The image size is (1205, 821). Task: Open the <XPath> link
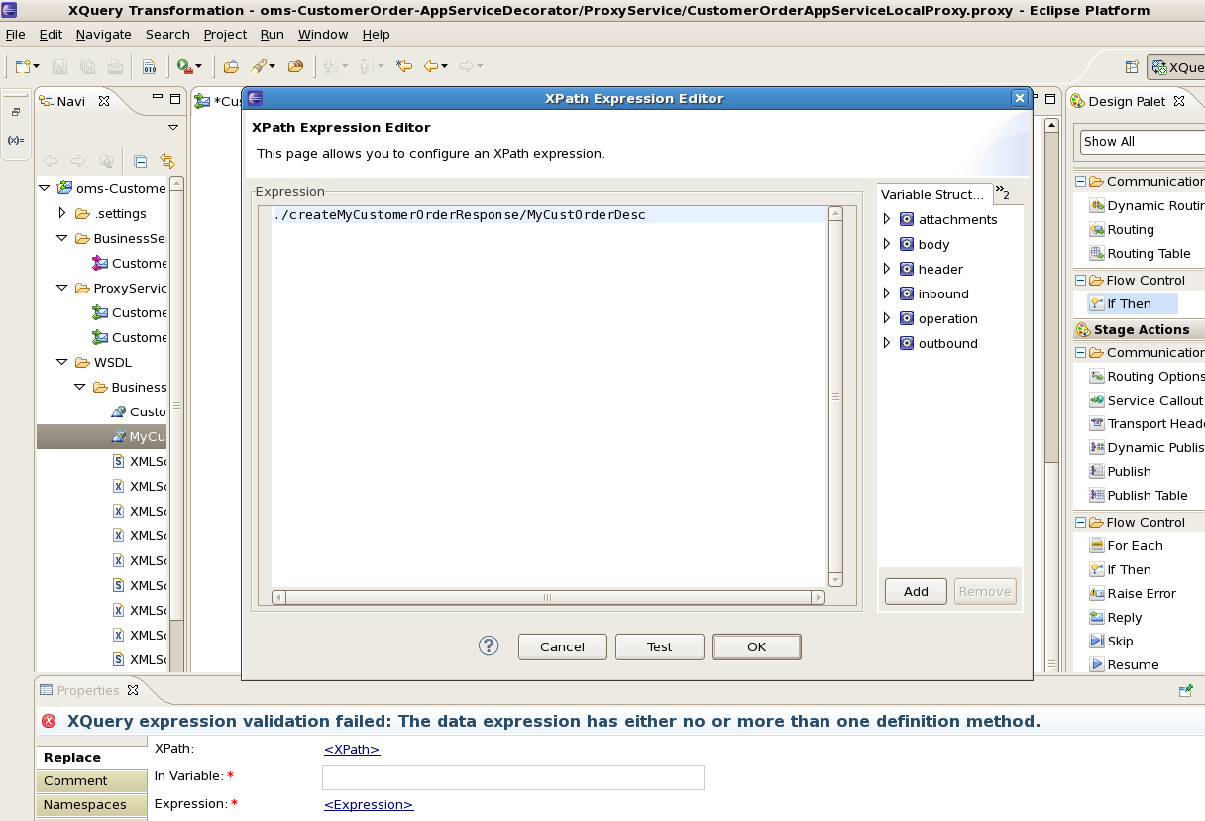(x=352, y=749)
